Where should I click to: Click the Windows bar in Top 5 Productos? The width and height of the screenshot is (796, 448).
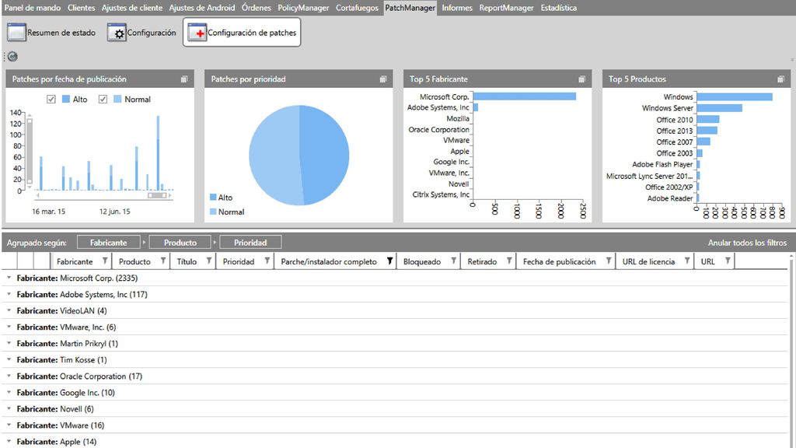735,96
